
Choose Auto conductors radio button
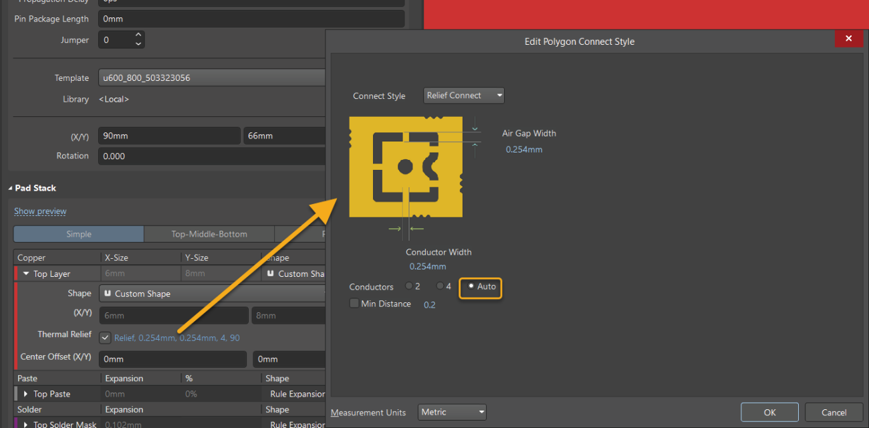(x=471, y=286)
